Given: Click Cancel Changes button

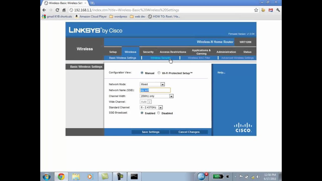Looking at the screenshot, I should coord(189,132).
